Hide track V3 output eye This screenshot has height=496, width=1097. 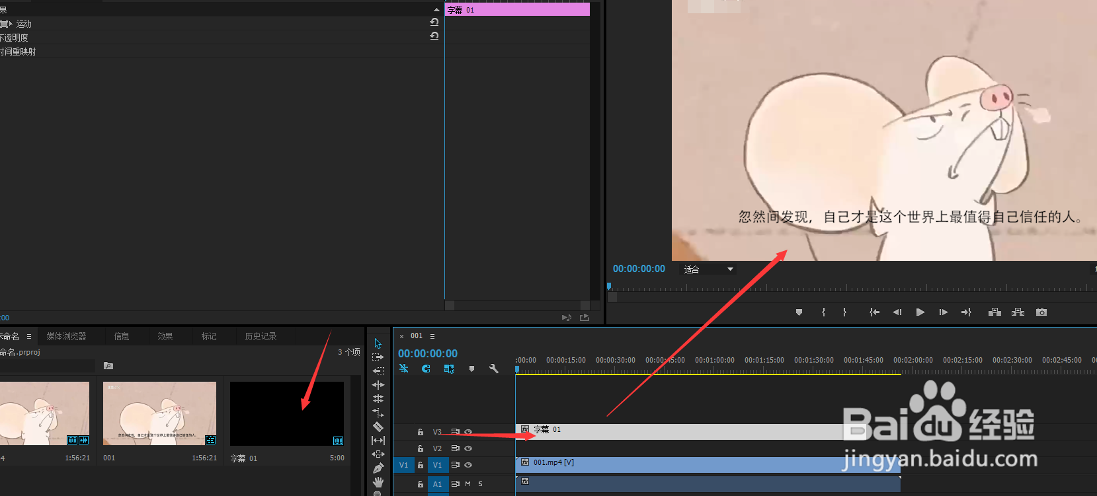point(468,432)
